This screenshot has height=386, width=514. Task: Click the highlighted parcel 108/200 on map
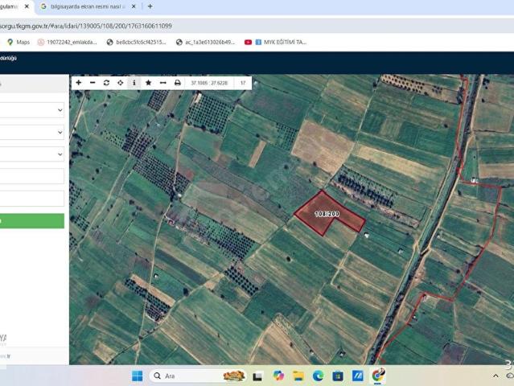pos(326,213)
